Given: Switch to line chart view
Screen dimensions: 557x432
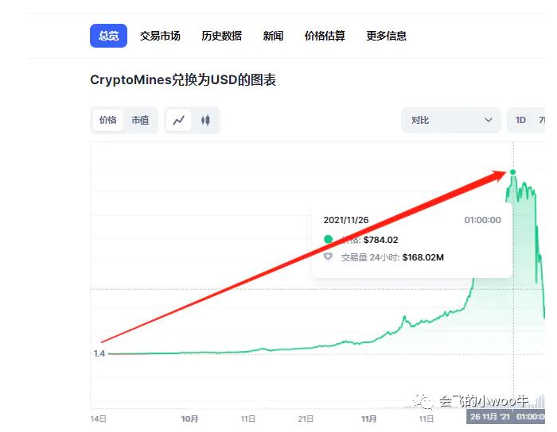Looking at the screenshot, I should click(x=179, y=120).
